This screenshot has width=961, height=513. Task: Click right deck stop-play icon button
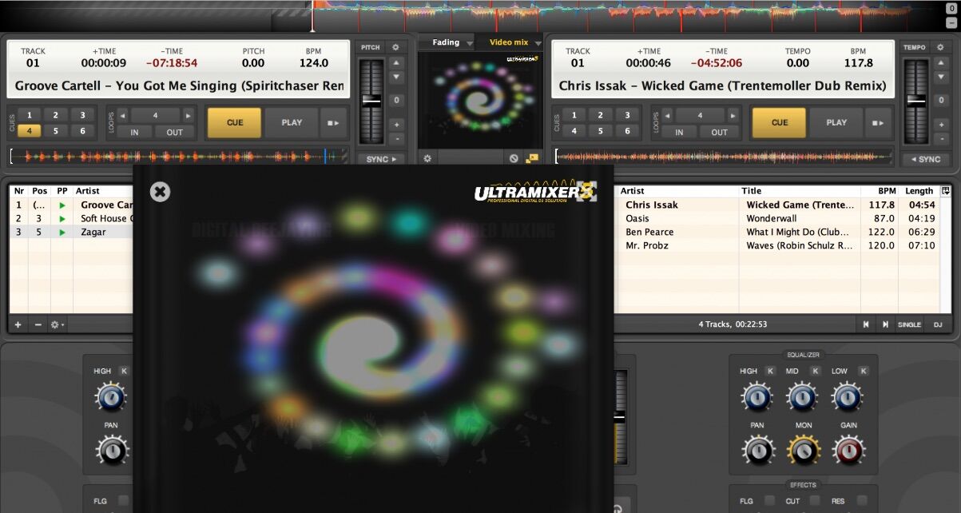879,123
